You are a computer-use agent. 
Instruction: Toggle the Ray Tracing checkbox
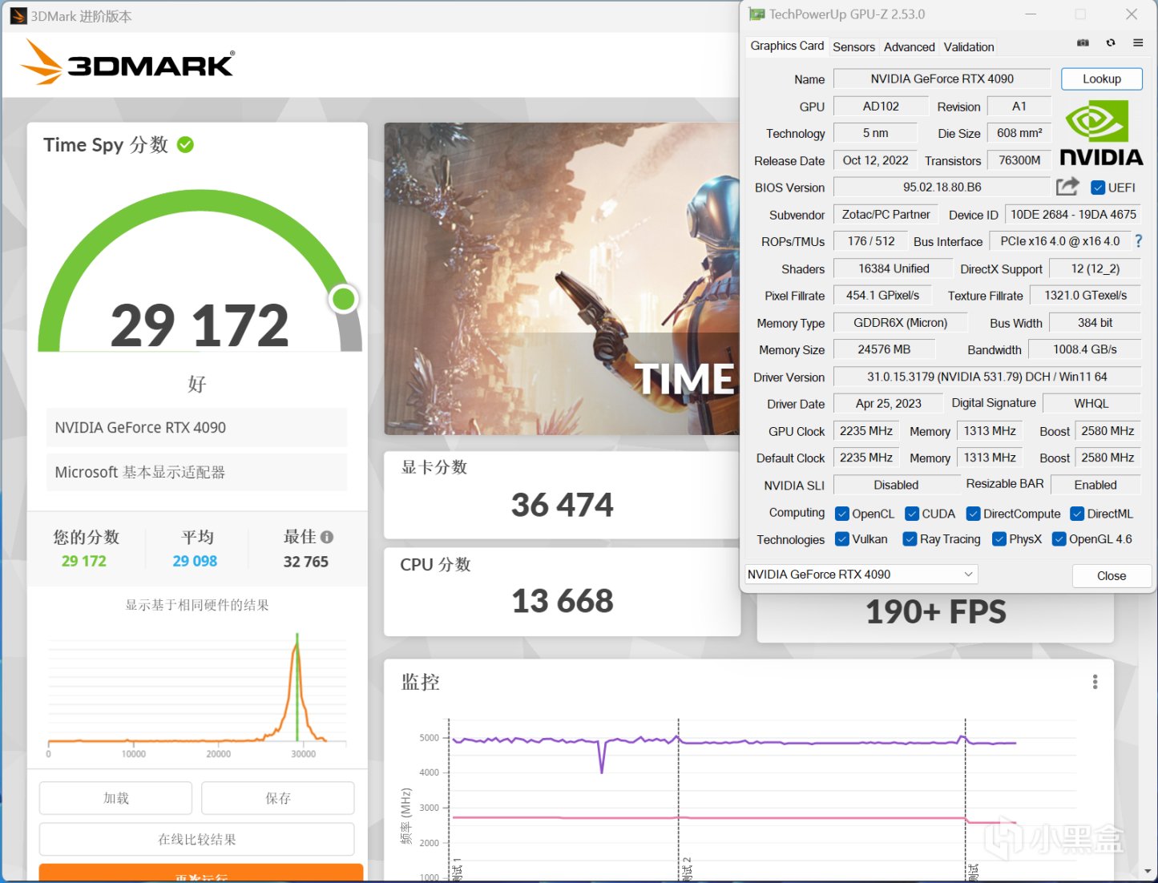click(x=910, y=539)
